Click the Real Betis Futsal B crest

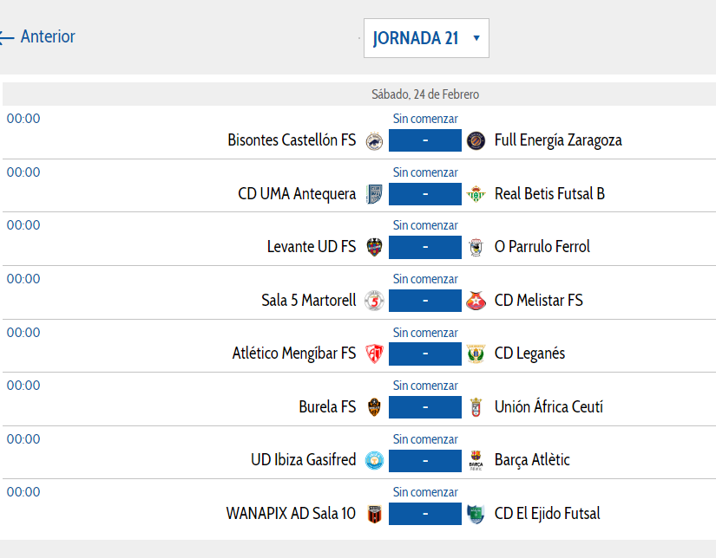476,194
